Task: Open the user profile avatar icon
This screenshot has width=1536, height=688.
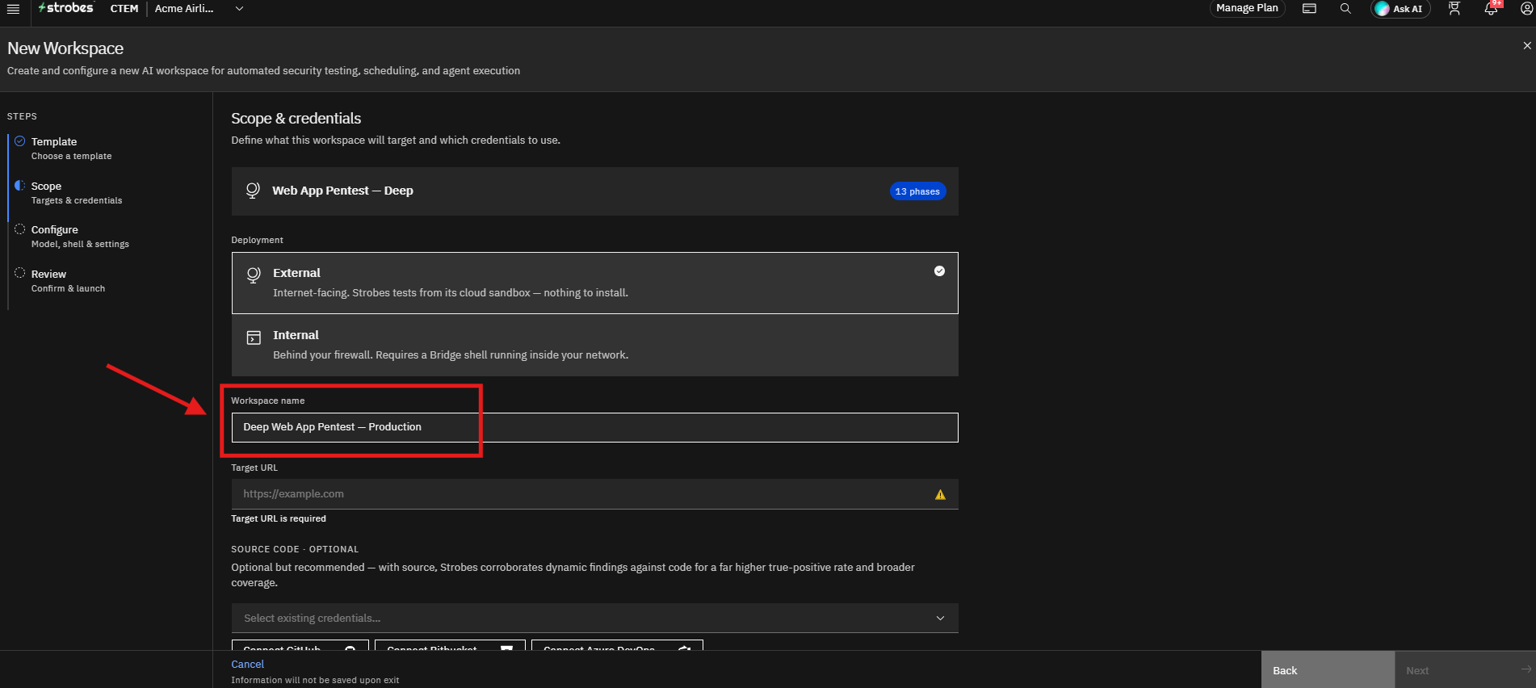Action: [1526, 8]
